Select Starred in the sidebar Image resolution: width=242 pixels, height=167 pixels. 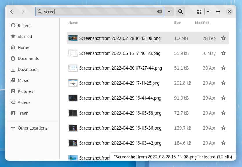(25, 37)
